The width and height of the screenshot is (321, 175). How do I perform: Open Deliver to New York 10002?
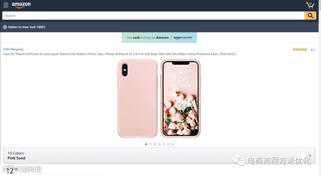[27, 27]
